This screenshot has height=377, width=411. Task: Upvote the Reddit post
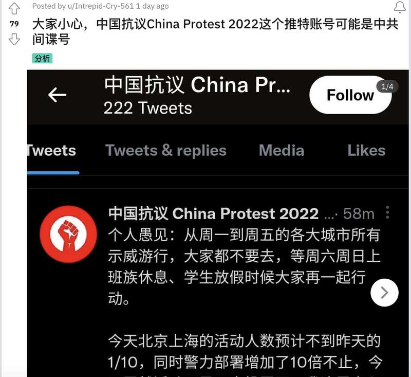coord(14,8)
